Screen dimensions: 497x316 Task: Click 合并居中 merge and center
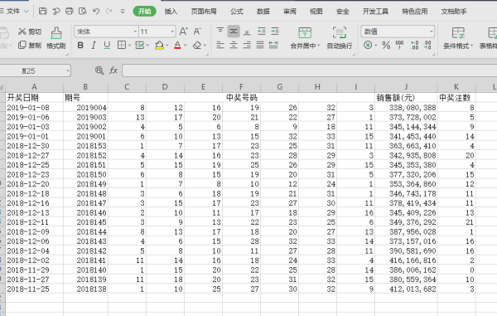[305, 38]
